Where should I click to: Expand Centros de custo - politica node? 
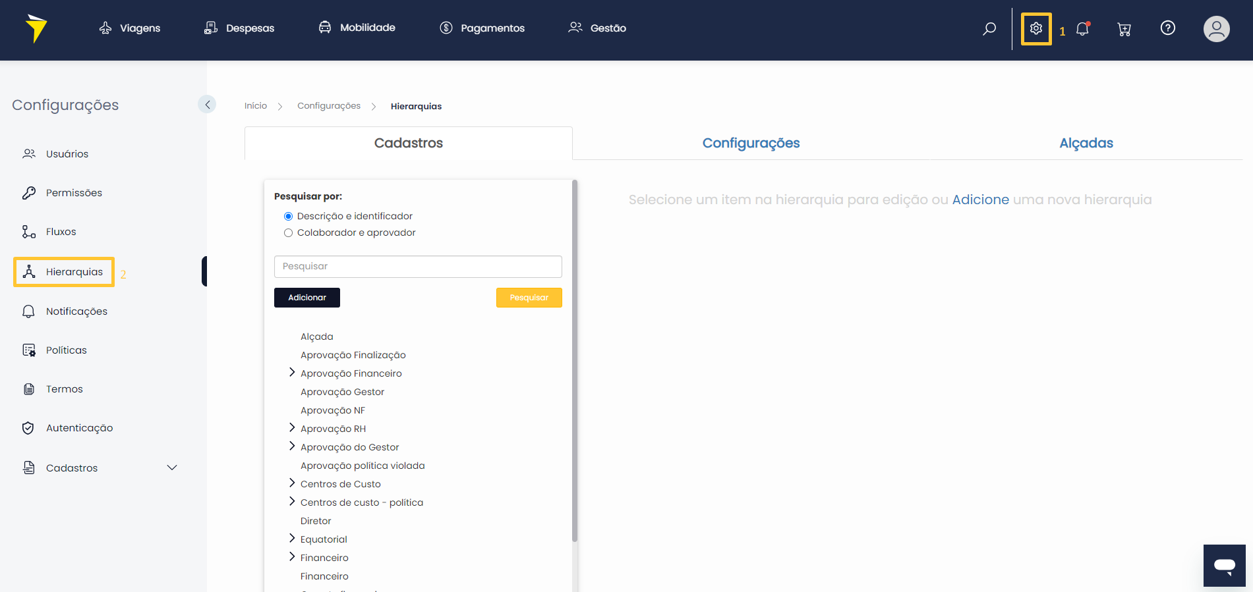coord(292,502)
